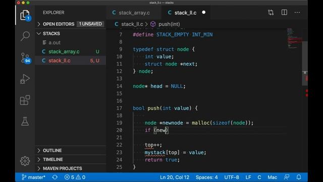Viewport: 323px width, 182px height.
Task: Open stack_array.c in the file tree
Action: click(64, 52)
